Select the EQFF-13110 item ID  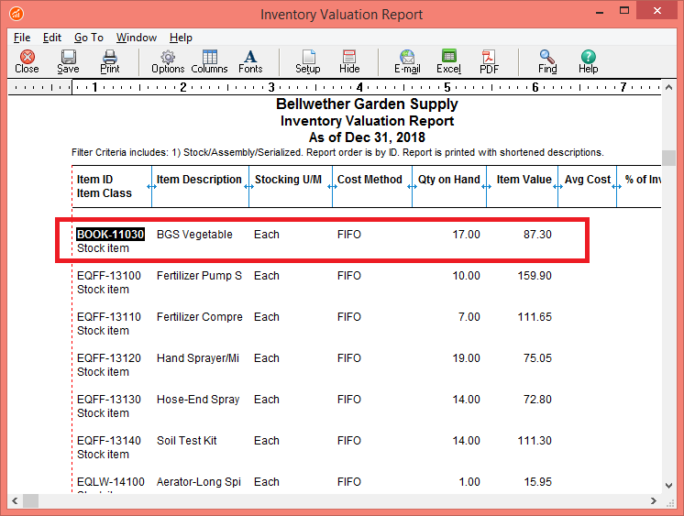(109, 317)
